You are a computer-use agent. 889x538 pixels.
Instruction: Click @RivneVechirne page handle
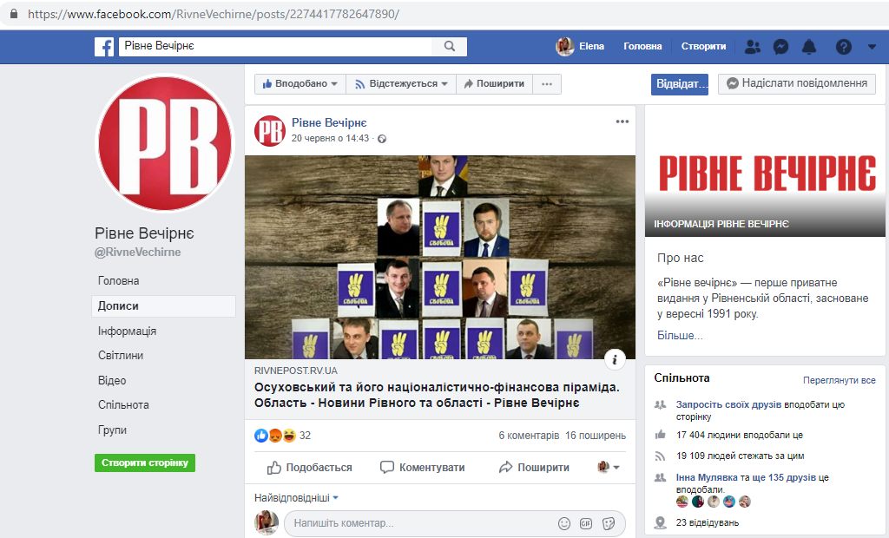click(x=138, y=253)
